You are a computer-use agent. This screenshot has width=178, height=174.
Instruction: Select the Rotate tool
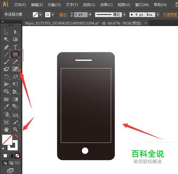pos(6,77)
